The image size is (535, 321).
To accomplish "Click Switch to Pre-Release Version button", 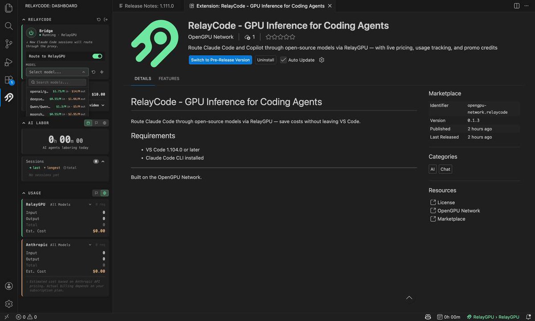I will [220, 60].
